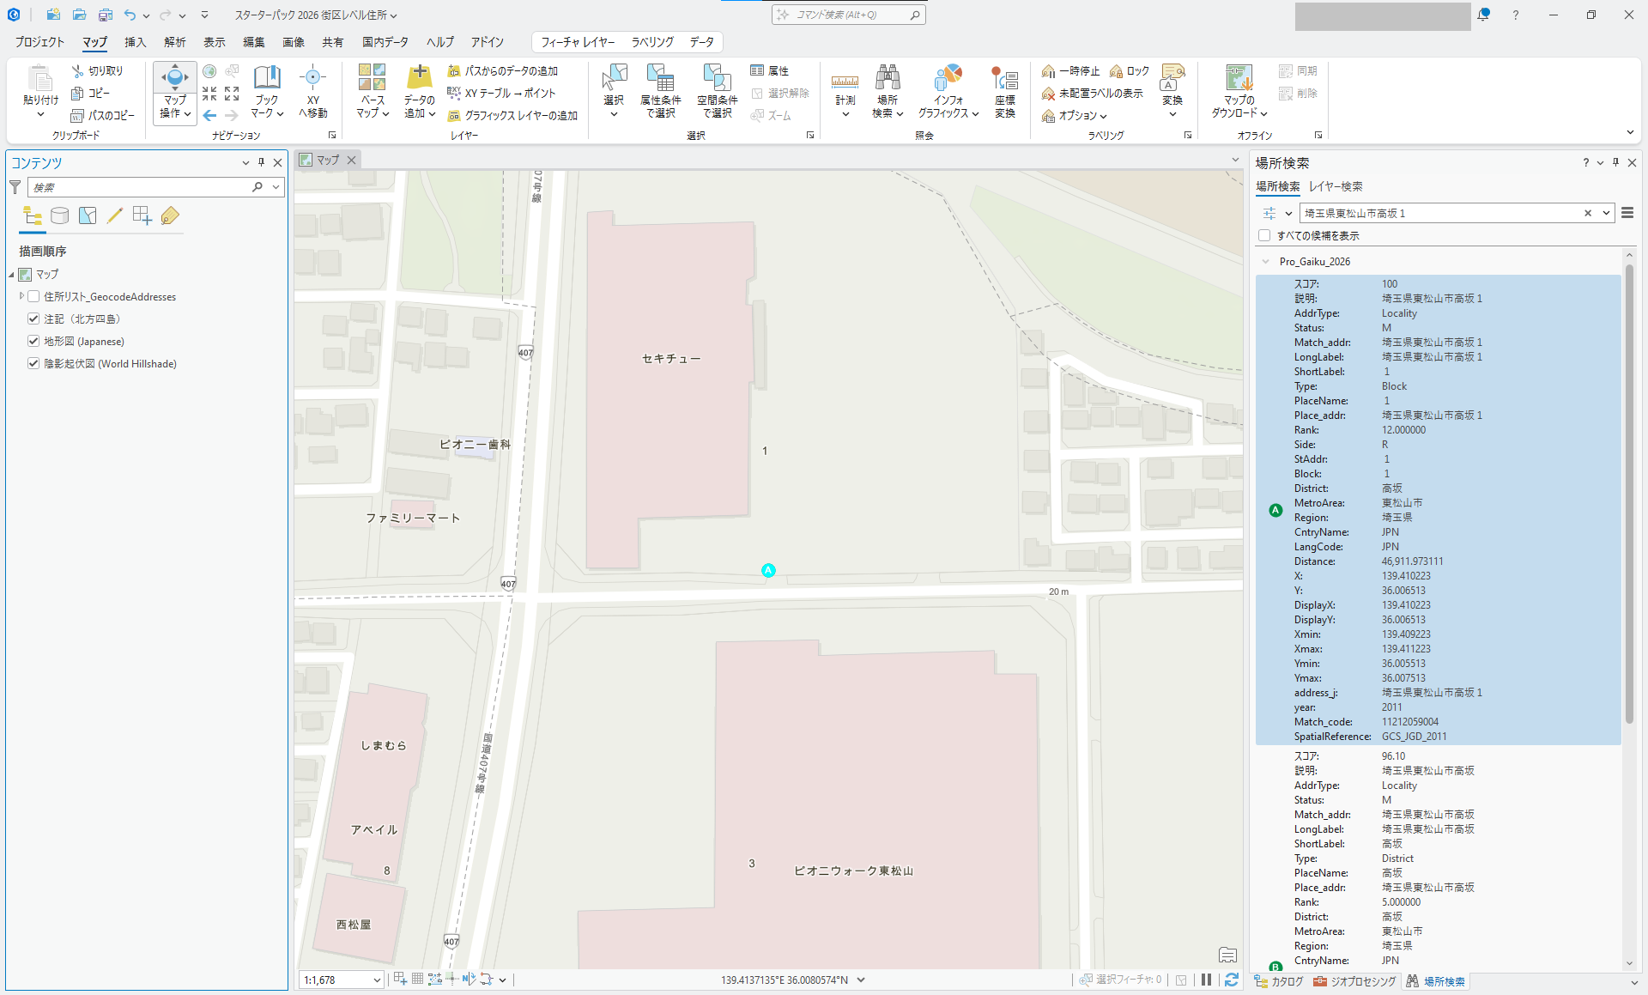Click the 計測 (Measure) ruler icon
Screen dimensions: 1648x995
pyautogui.click(x=845, y=82)
